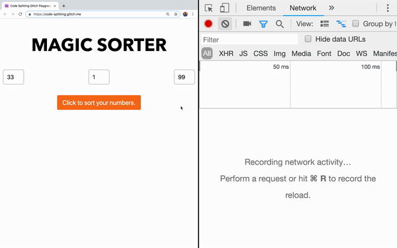Select the inspect element picker icon
This screenshot has height=248, width=397.
pos(208,8)
